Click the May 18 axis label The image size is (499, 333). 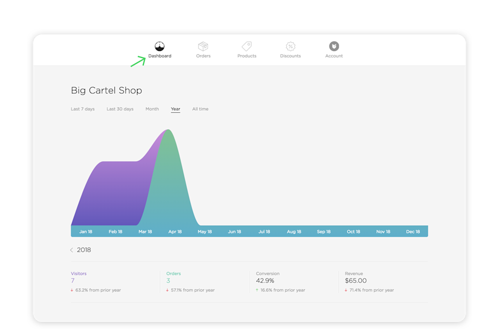click(x=204, y=232)
